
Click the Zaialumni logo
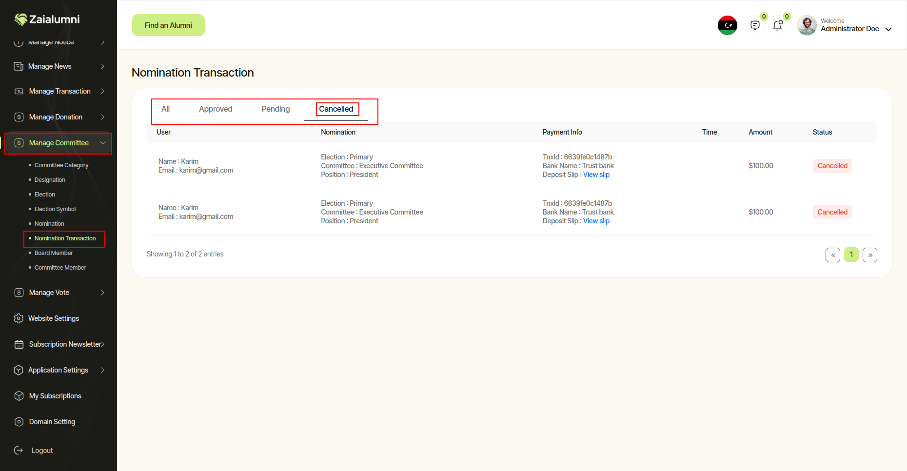(47, 19)
